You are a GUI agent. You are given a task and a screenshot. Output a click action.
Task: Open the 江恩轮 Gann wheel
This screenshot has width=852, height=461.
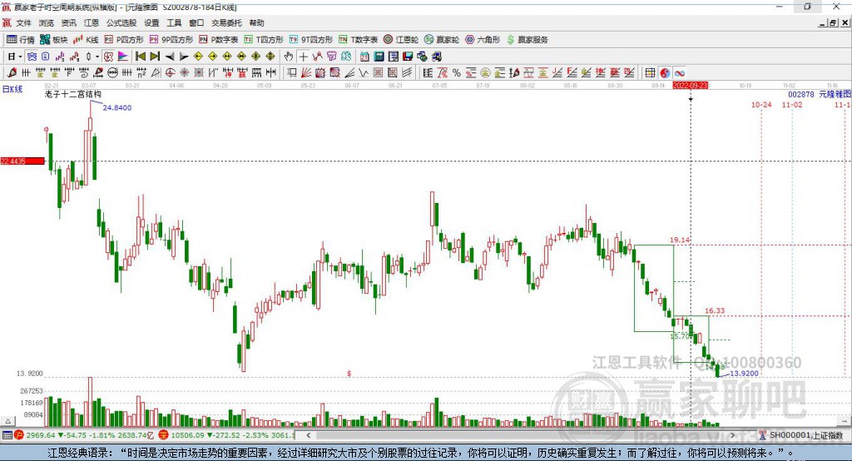click(401, 40)
